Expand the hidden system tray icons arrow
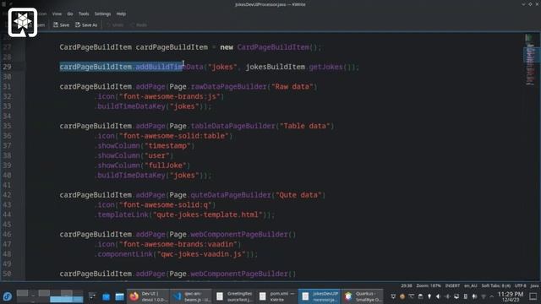Viewport: 541px width, 304px height. click(x=492, y=296)
